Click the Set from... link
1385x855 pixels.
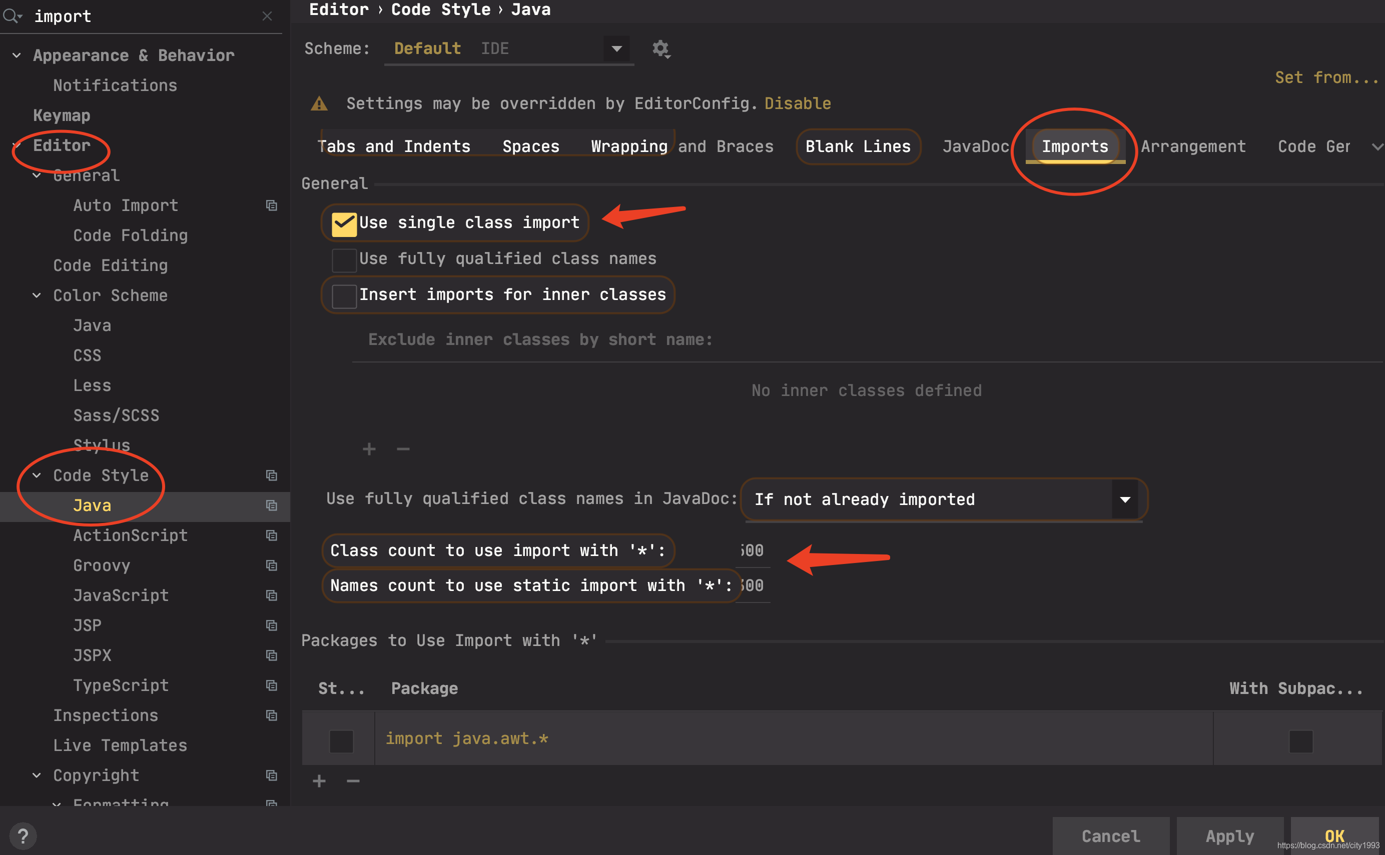[x=1326, y=77]
